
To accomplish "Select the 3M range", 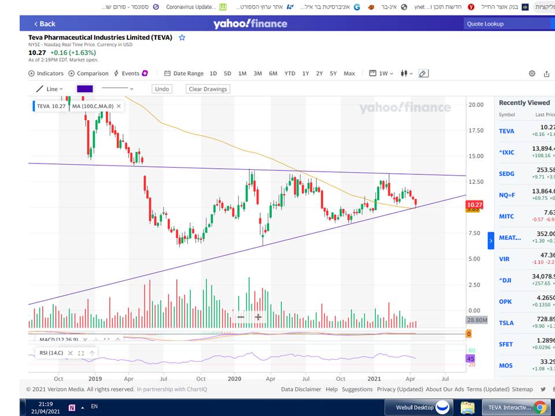I will 258,73.
